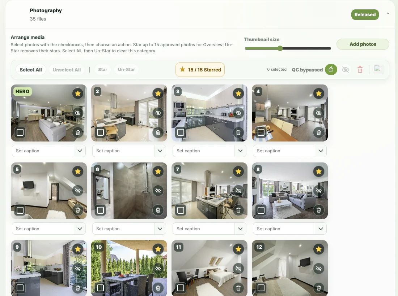398x296 pixels.
Task: Delete photo 5 using trash icon
Action: [x=78, y=210]
